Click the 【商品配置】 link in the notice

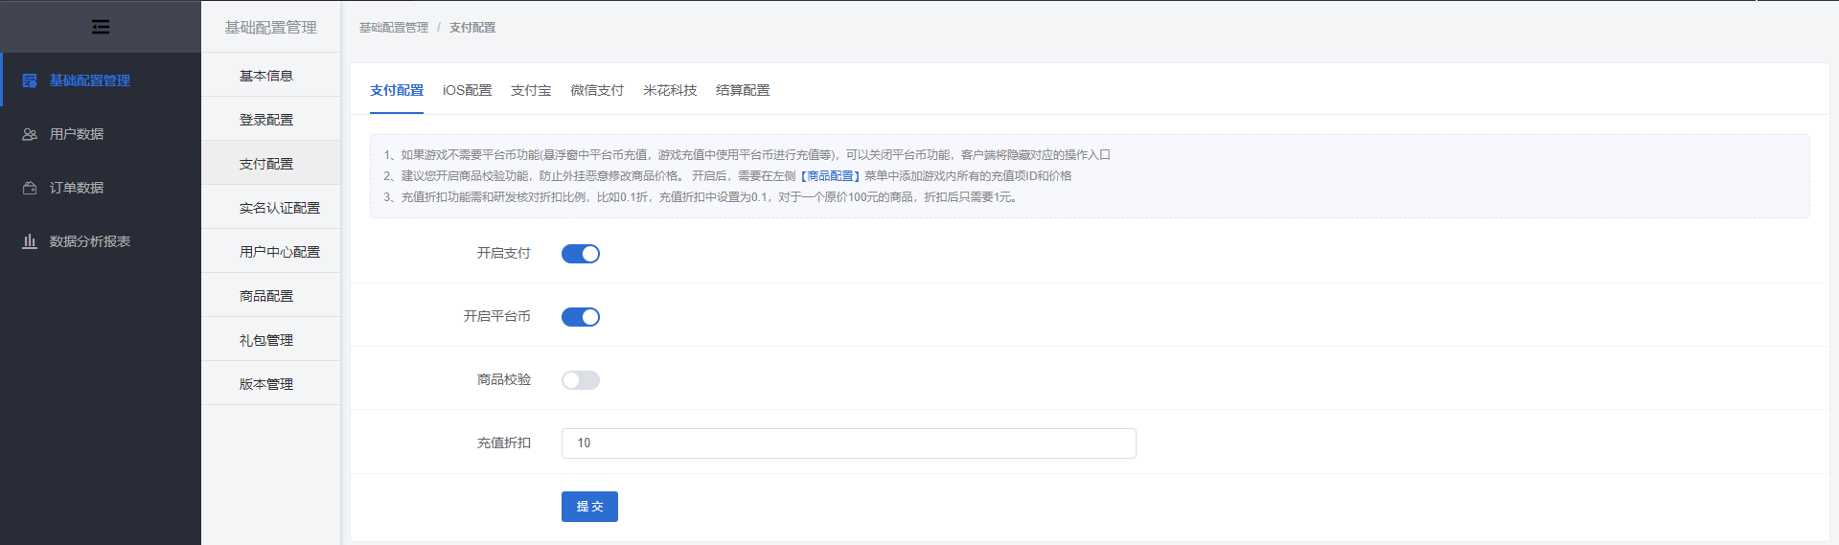(830, 176)
